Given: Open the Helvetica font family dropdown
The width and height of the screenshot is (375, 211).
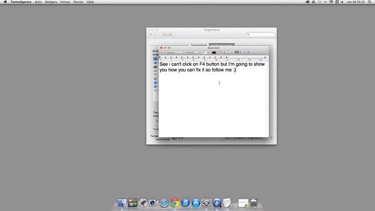Looking at the screenshot, I should click(x=175, y=52).
